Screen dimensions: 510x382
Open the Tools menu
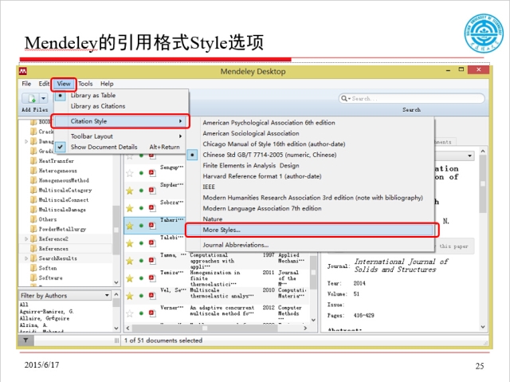pos(85,84)
